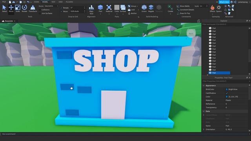
Task: Click Draw On Top
Action: click(x=184, y=13)
